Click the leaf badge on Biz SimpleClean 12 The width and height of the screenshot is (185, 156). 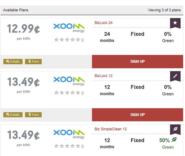[175, 129]
